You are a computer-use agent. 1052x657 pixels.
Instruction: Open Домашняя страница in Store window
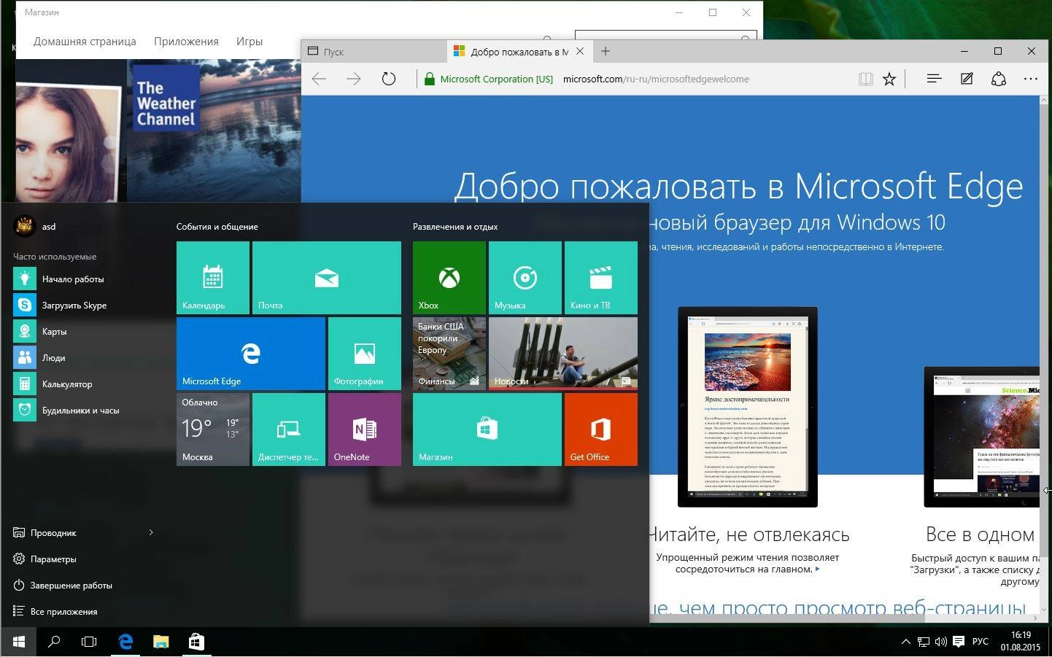(85, 42)
